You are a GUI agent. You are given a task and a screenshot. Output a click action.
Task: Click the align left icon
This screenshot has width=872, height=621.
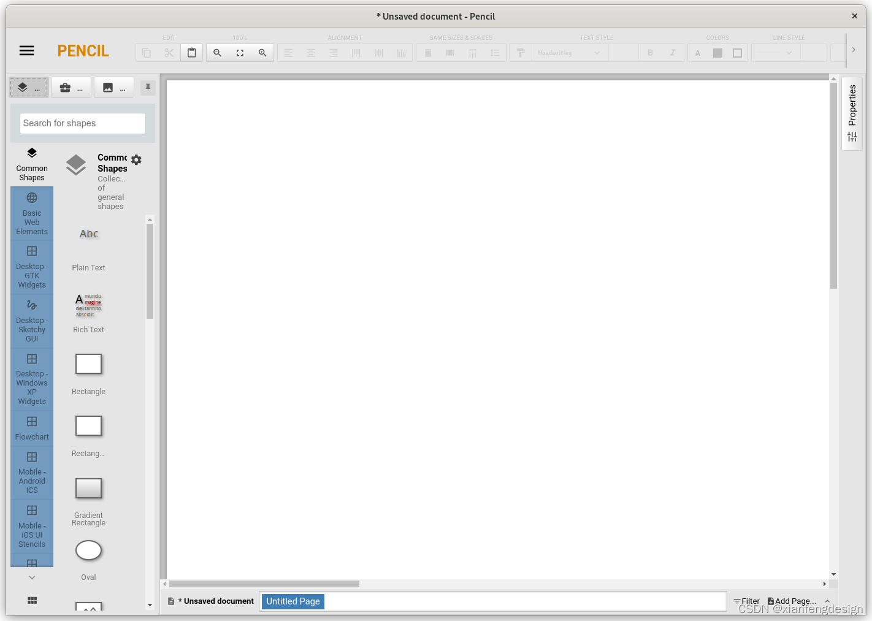(288, 53)
